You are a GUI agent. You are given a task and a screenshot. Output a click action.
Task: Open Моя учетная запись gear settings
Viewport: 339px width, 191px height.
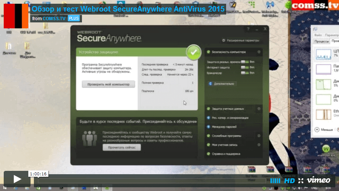pos(259,145)
